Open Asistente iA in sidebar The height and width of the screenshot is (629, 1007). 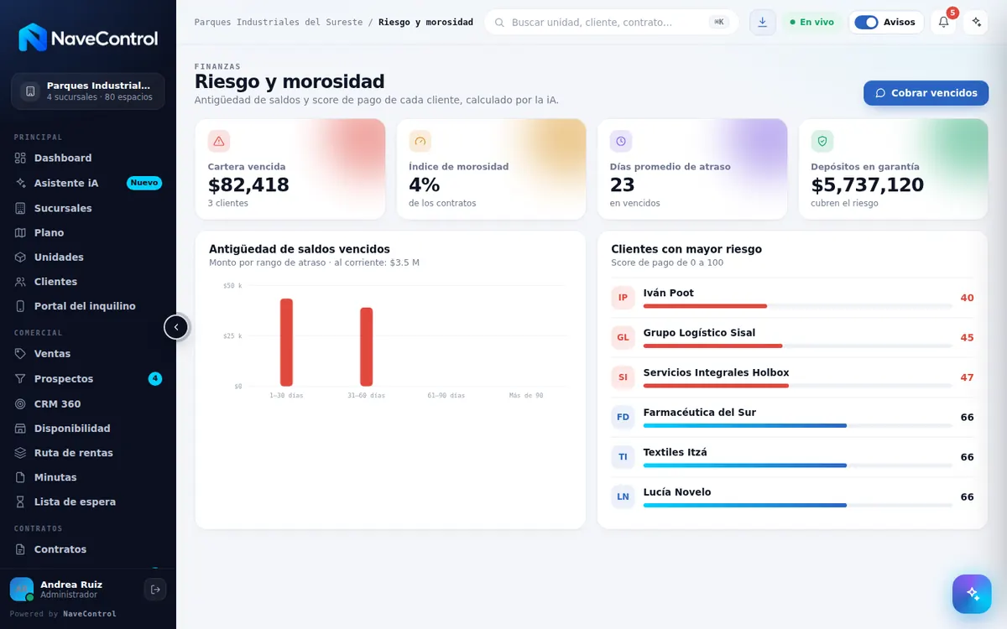click(x=88, y=183)
